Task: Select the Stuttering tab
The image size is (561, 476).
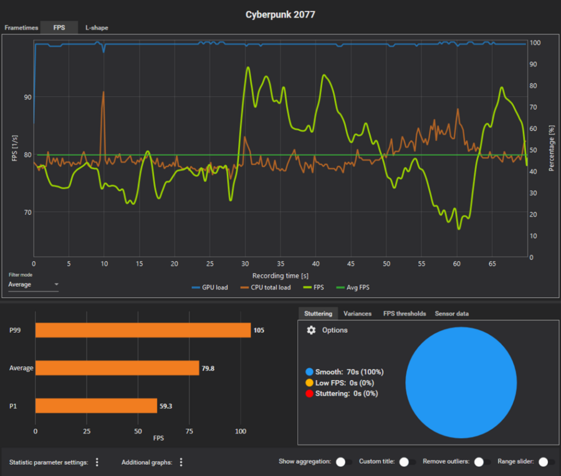Action: (x=318, y=313)
